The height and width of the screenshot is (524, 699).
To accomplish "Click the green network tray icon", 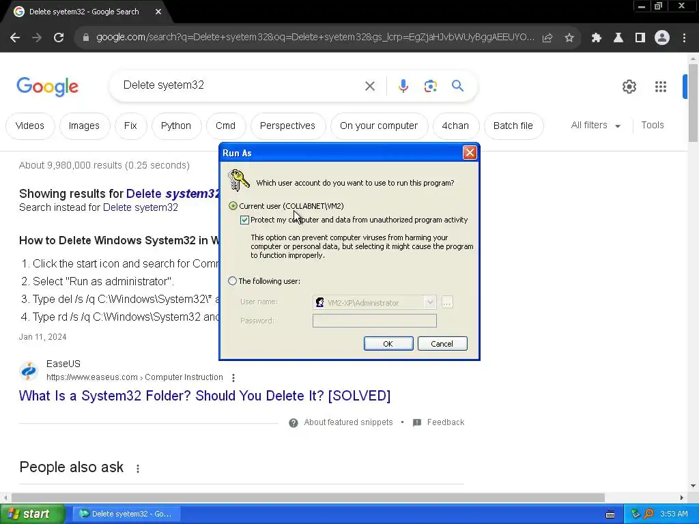I will coord(636,514).
